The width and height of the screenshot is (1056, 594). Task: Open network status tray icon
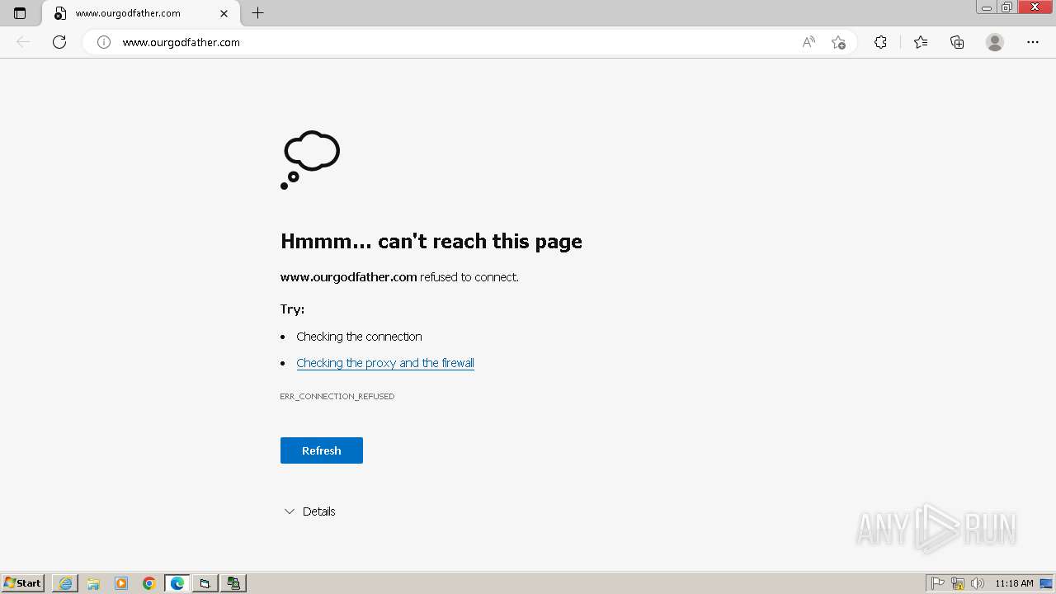tap(958, 583)
